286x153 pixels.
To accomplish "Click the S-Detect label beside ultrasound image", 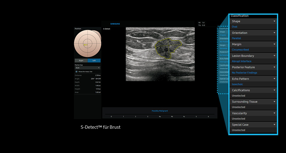I will (x=107, y=29).
